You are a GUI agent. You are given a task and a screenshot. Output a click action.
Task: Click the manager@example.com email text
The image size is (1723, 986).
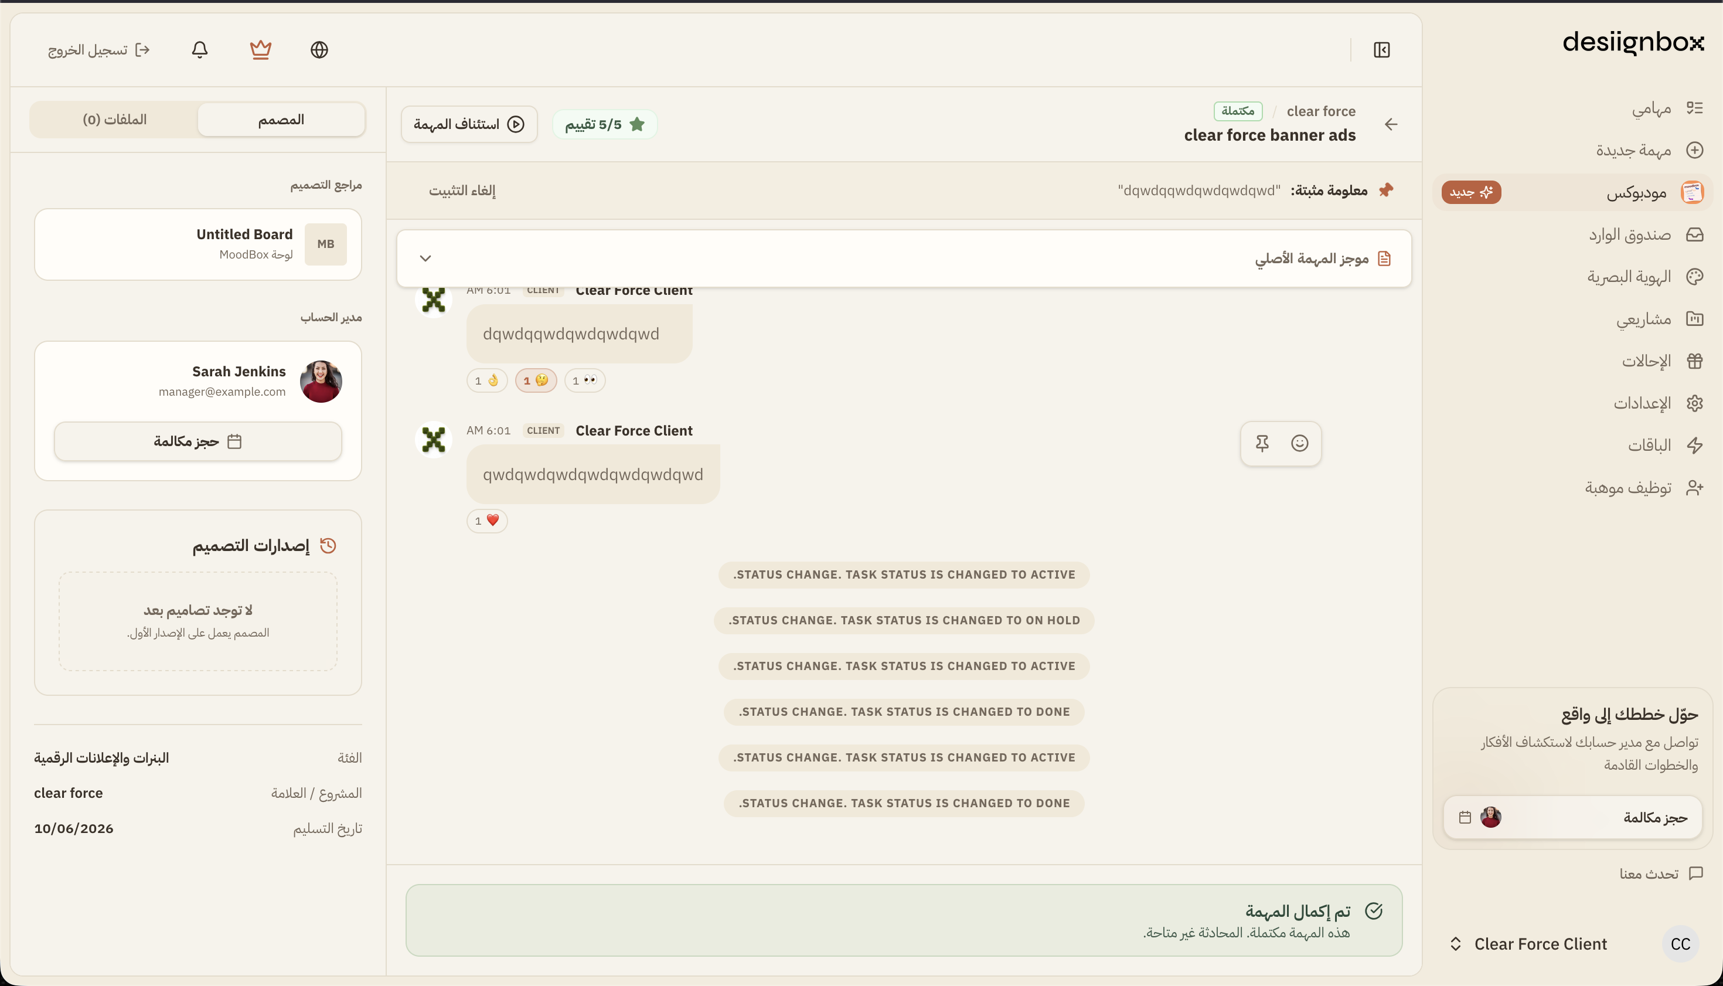222,392
